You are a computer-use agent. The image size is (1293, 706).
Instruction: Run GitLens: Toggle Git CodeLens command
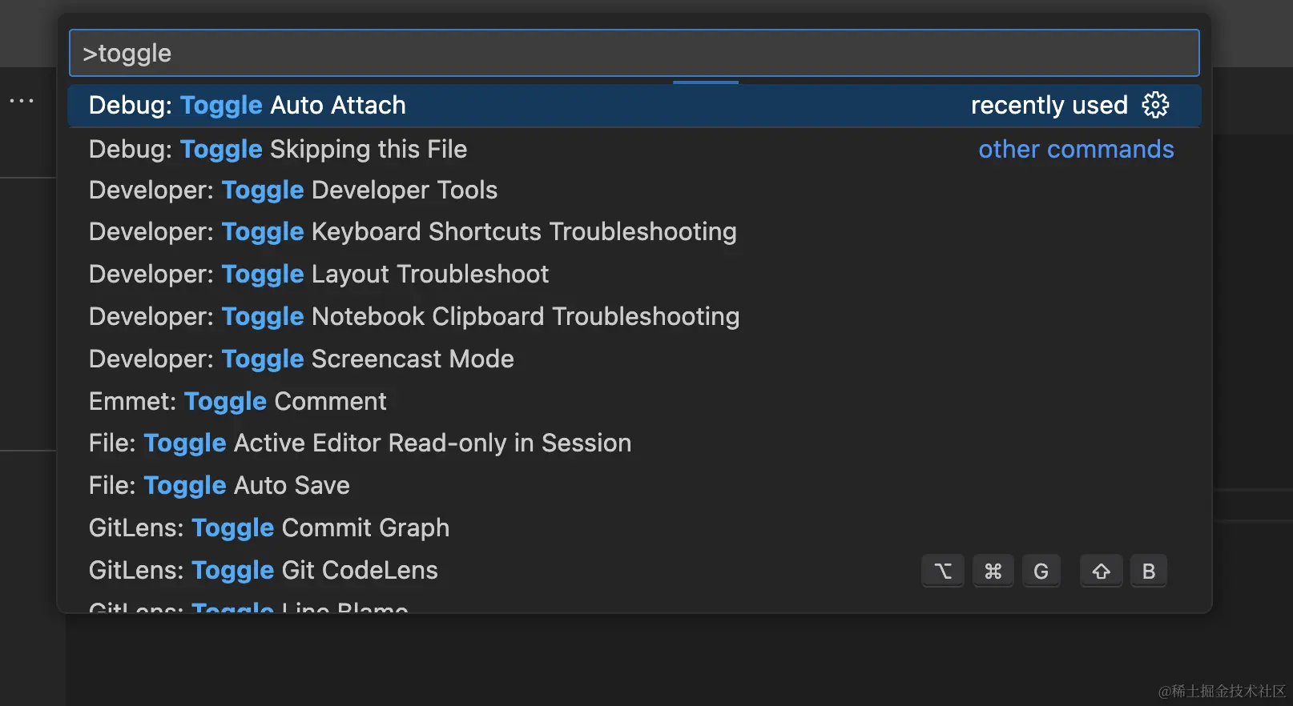[264, 571]
